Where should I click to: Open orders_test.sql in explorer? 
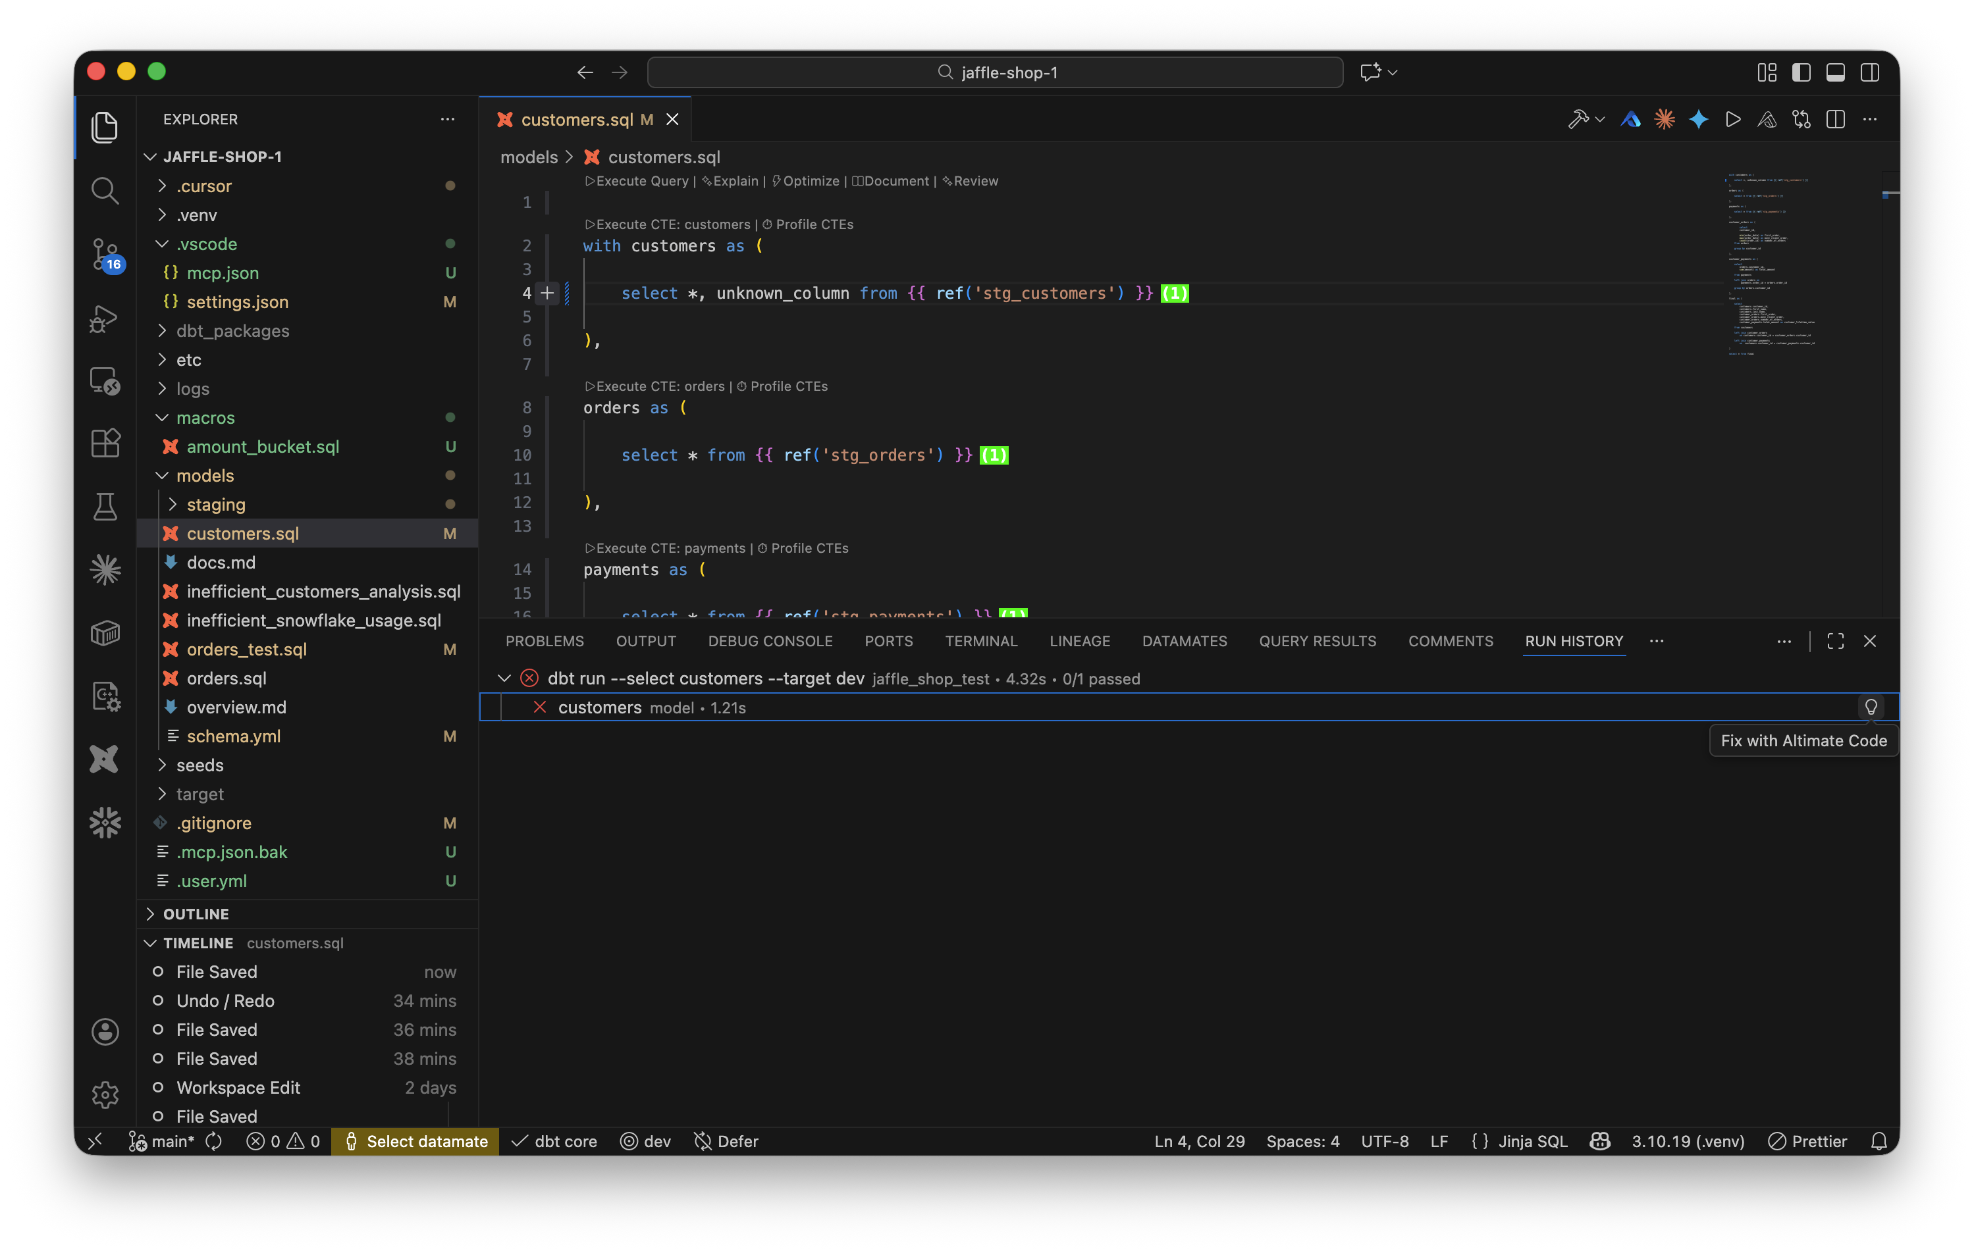pos(247,649)
